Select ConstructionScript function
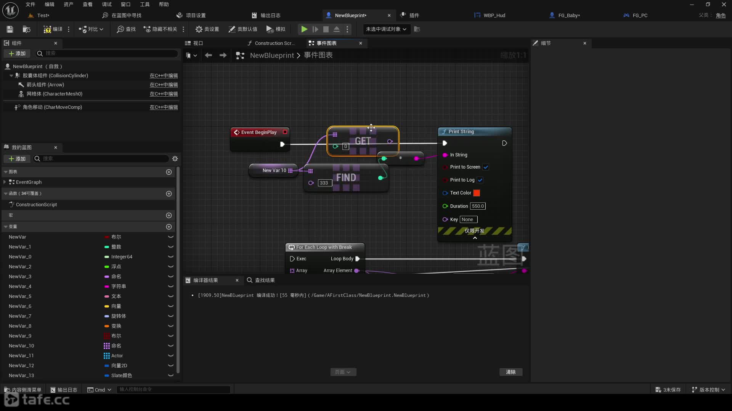 [36, 205]
